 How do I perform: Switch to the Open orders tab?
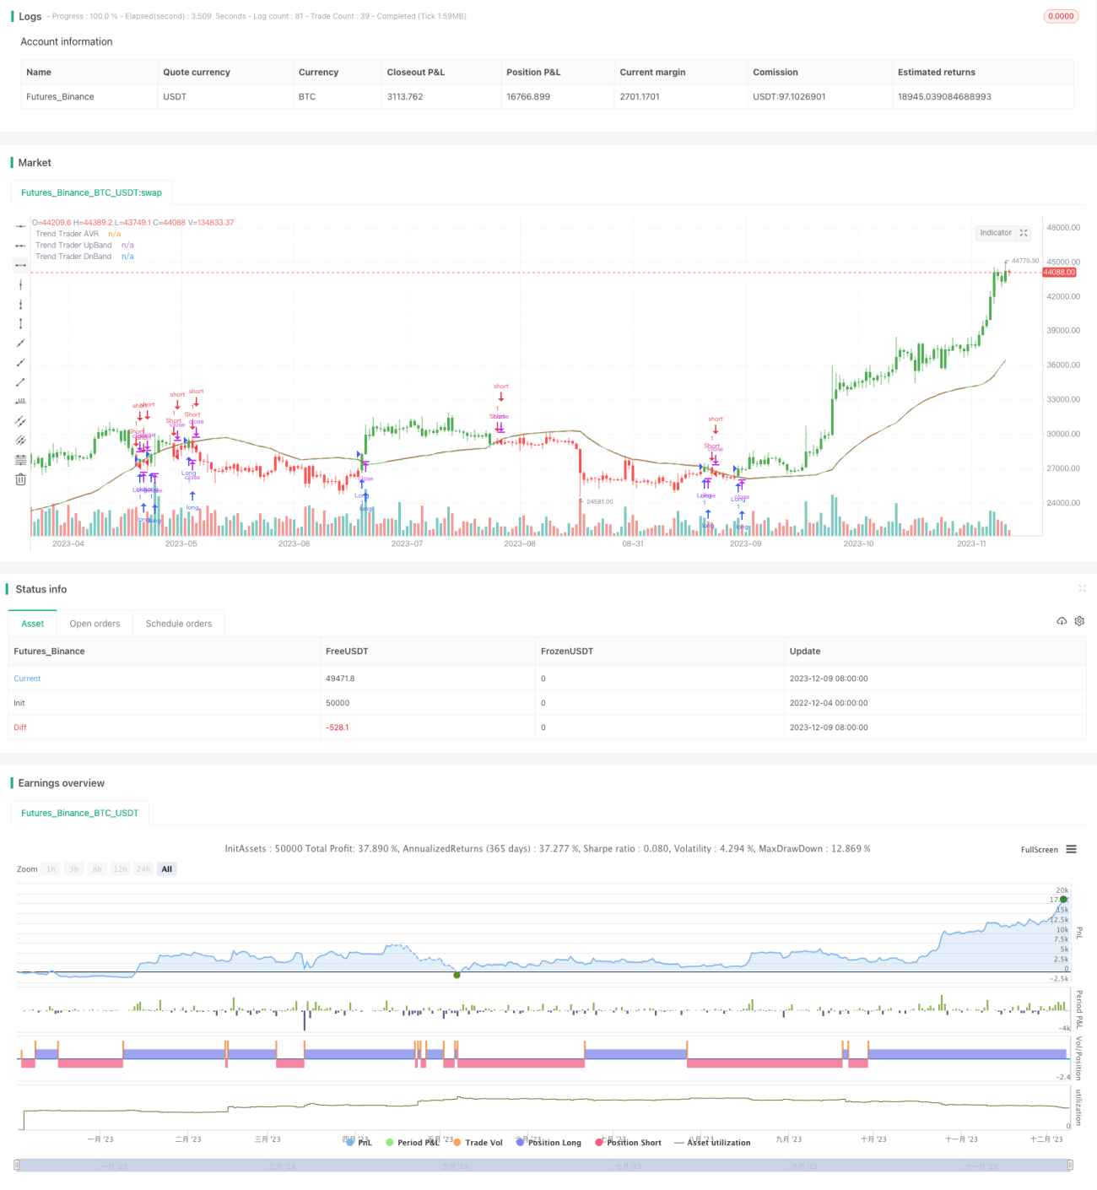[x=95, y=624]
